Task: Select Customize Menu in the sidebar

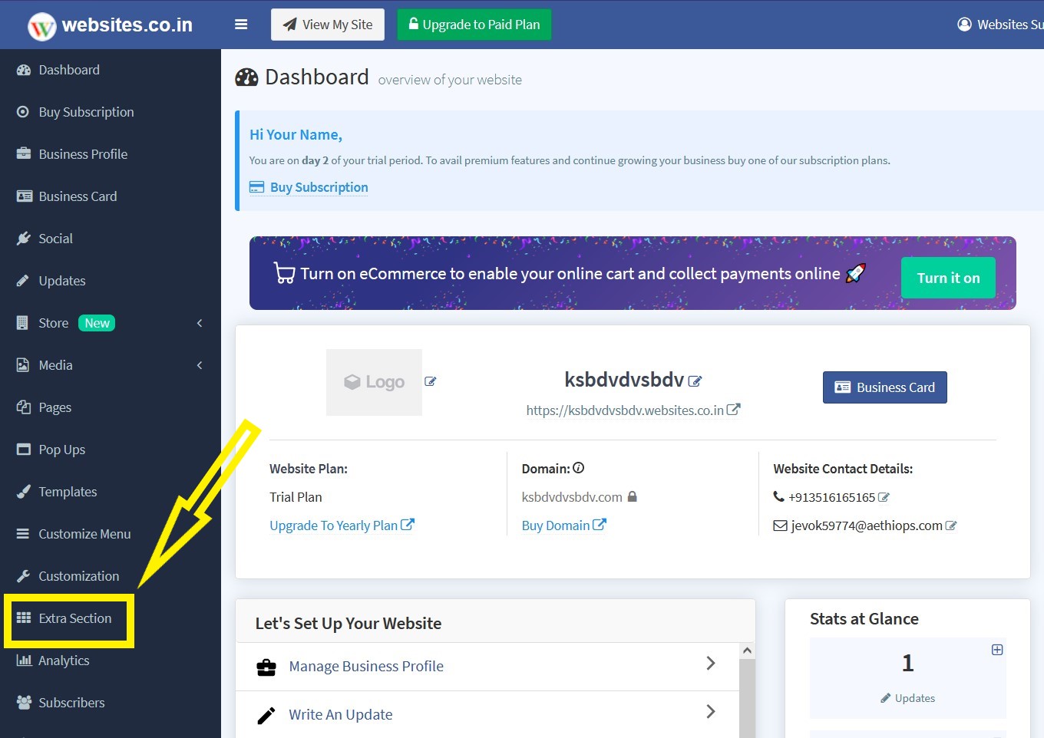Action: [x=84, y=534]
